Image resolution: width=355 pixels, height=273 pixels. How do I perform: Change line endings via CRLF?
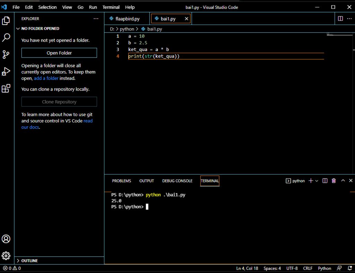[308, 268]
